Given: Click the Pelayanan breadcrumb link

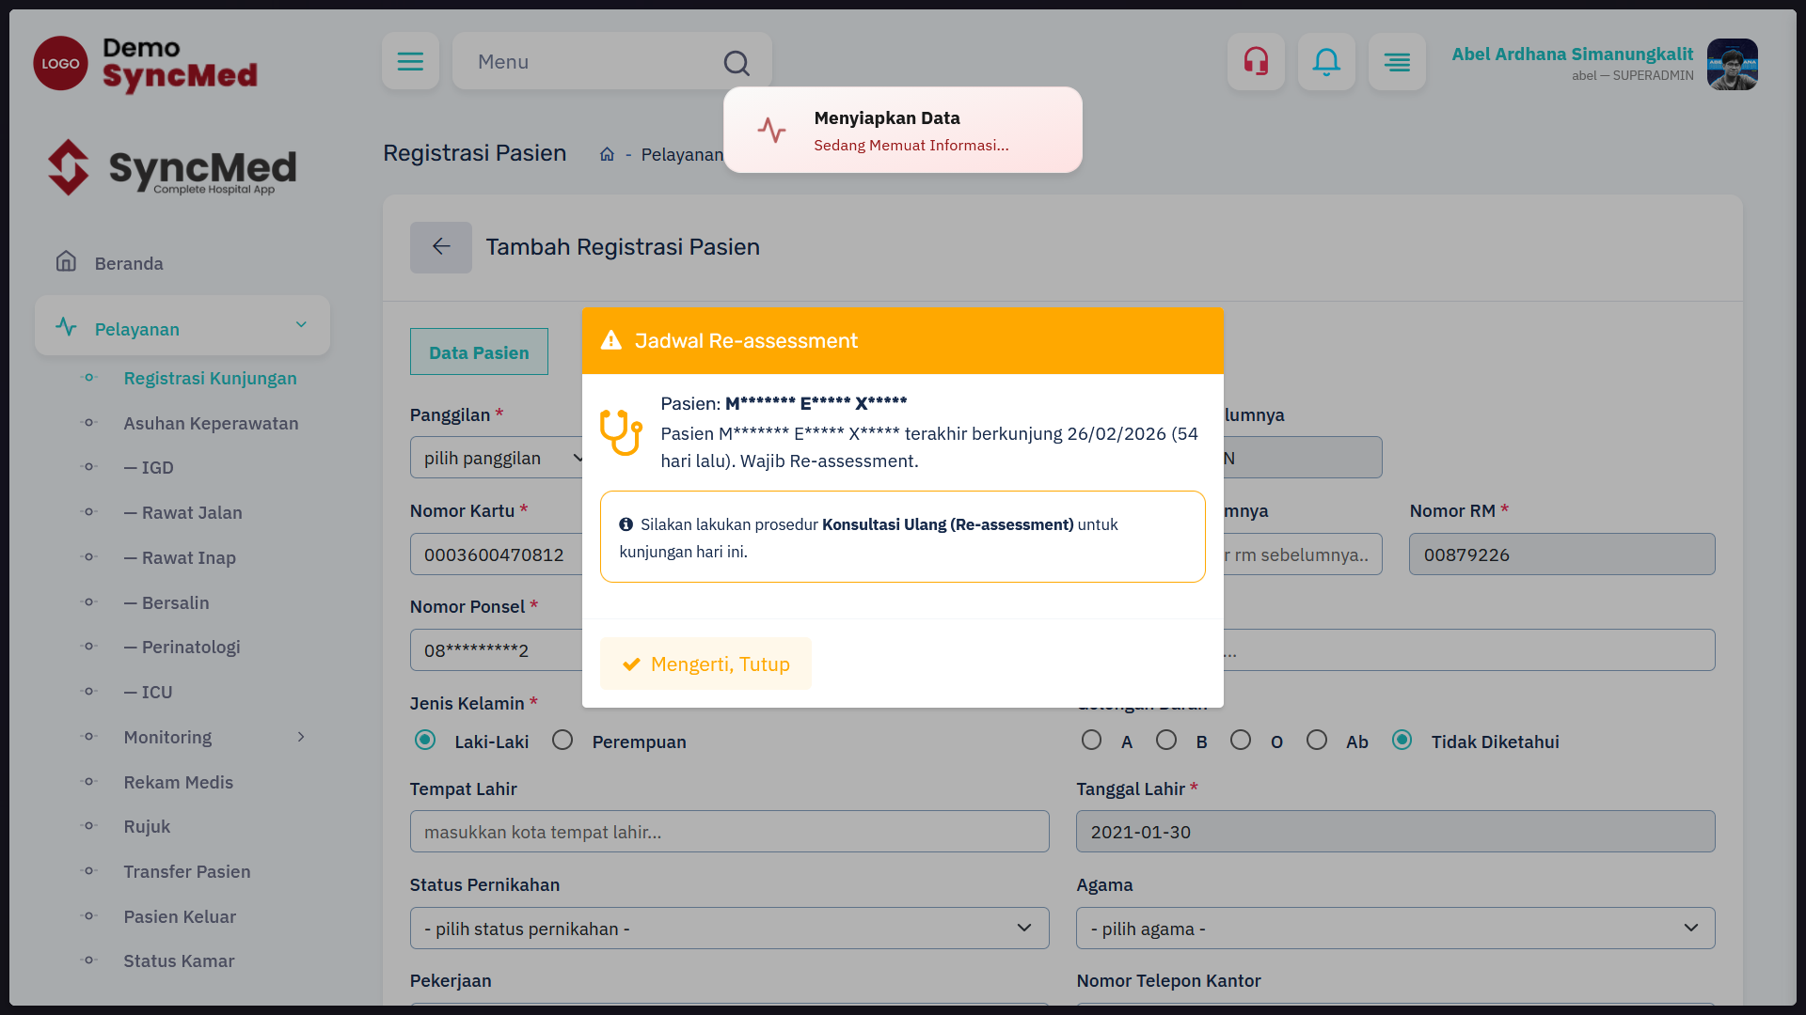Looking at the screenshot, I should (682, 154).
